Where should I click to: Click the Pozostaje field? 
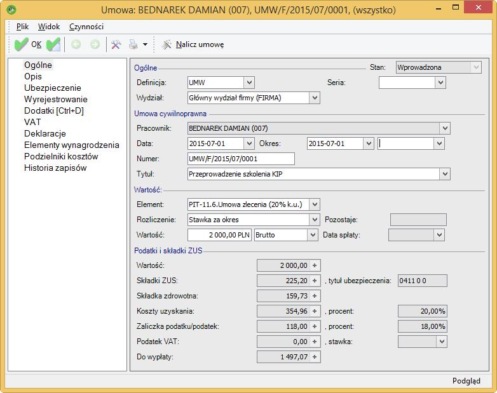(418, 220)
